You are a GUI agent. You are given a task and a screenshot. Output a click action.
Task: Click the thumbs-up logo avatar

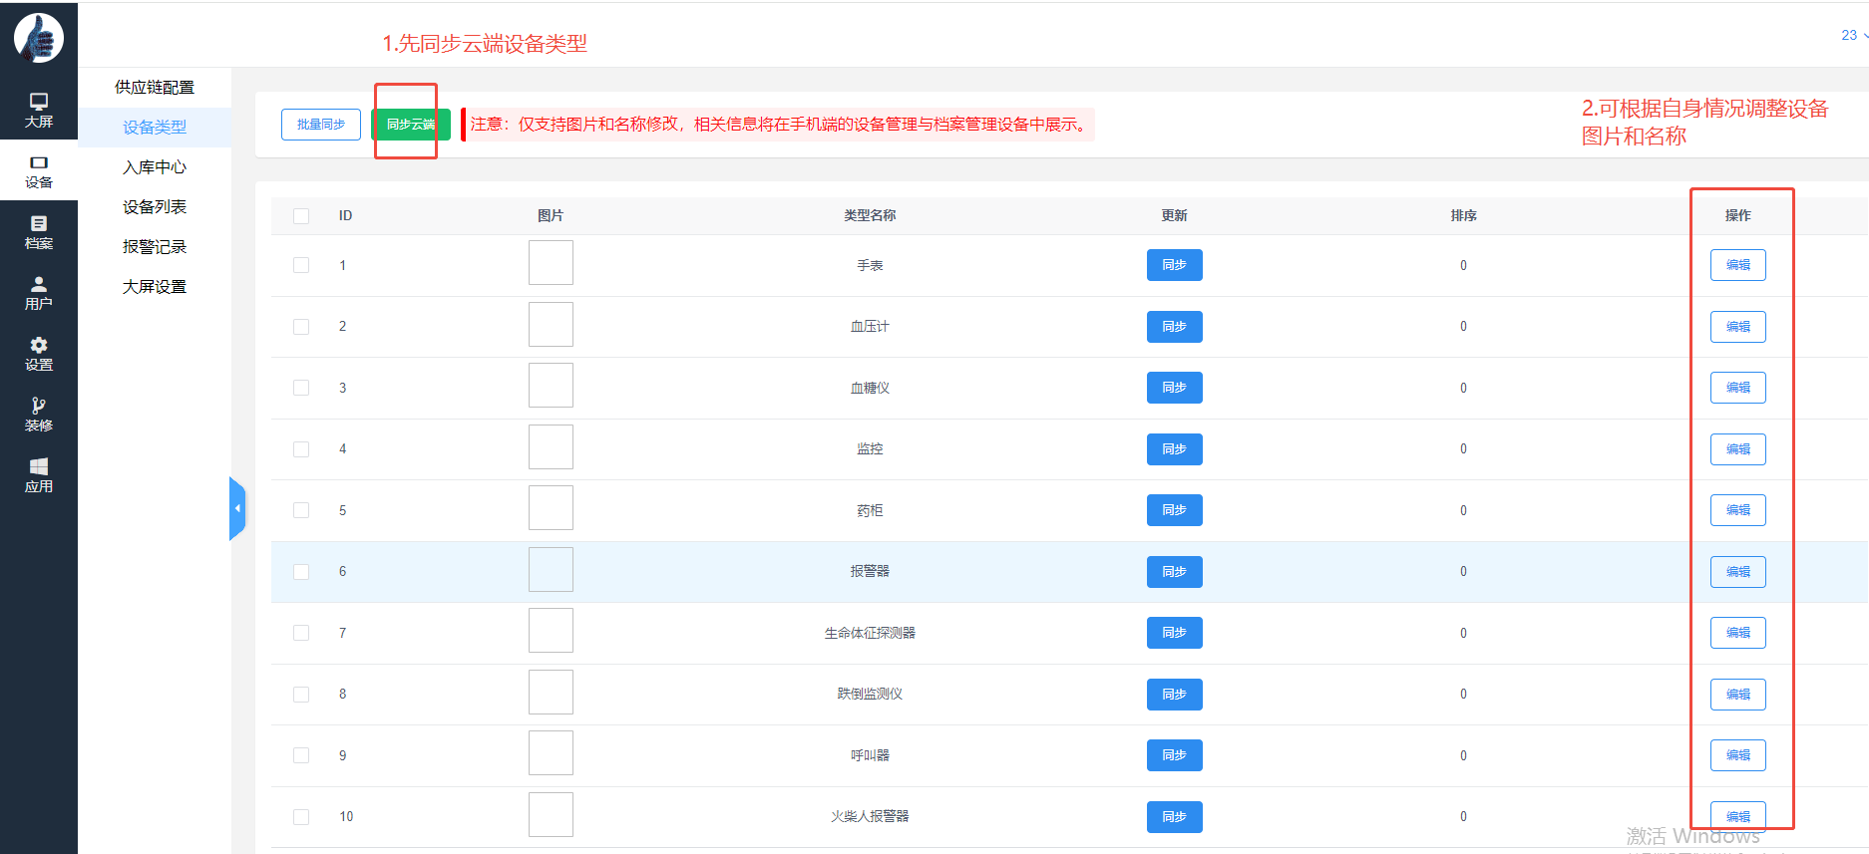point(39,38)
